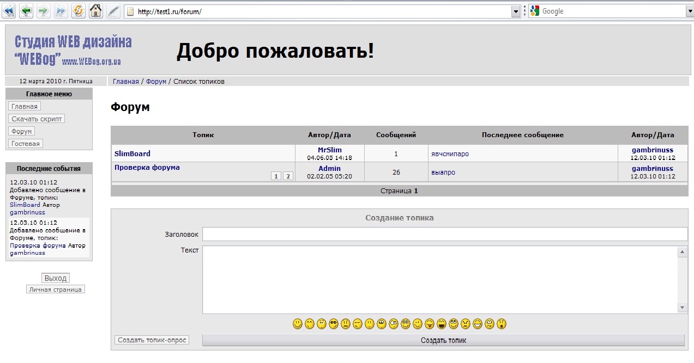Click the text area scroll-down arrow

point(682,307)
